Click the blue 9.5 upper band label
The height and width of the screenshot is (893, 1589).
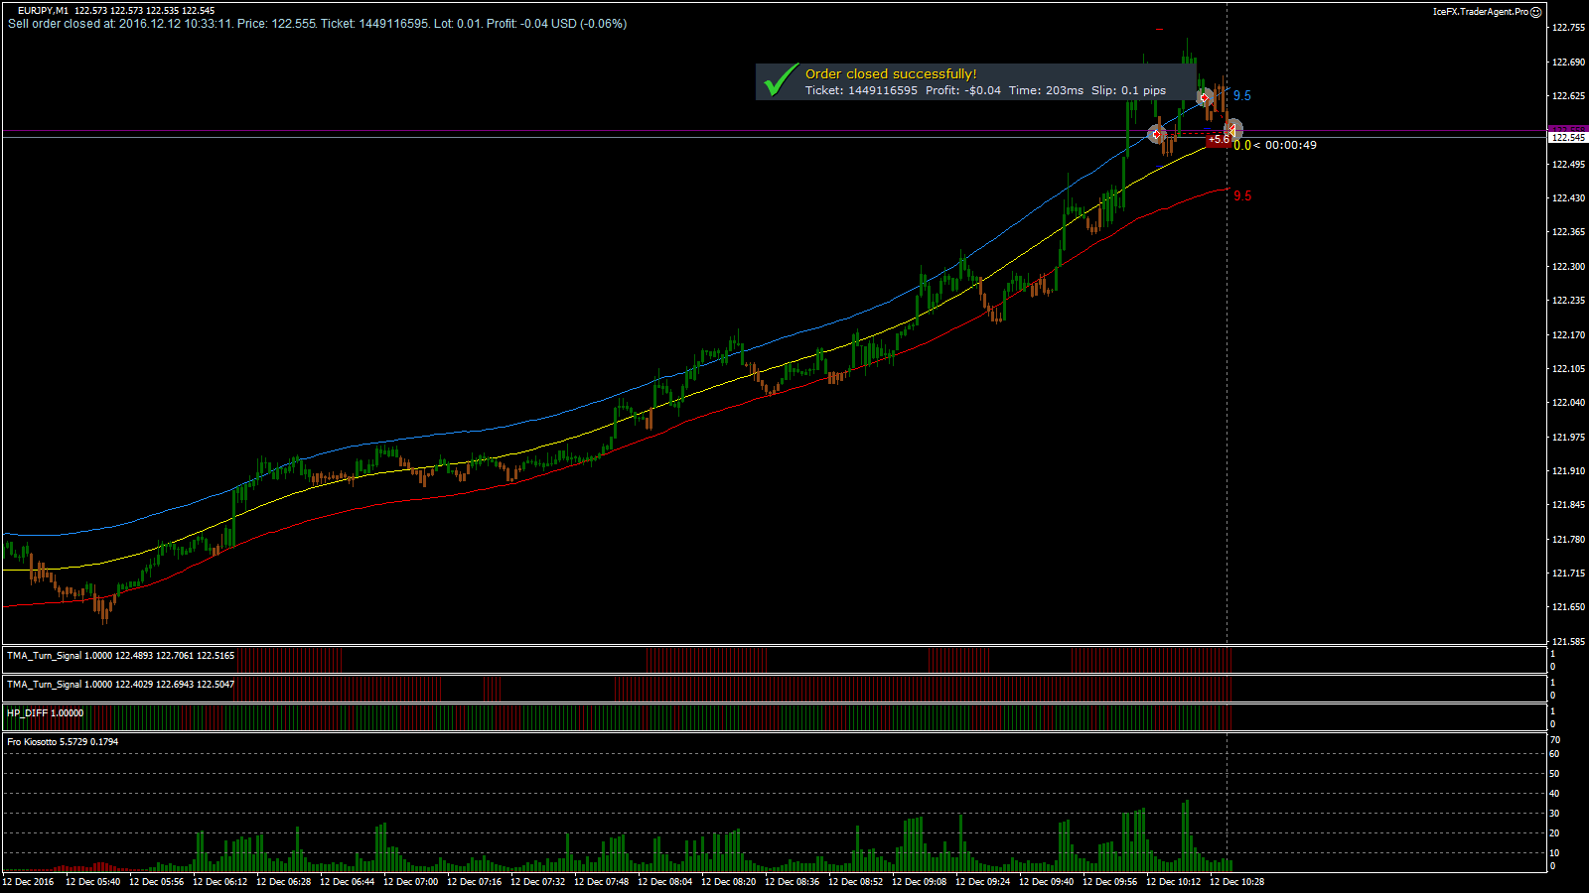click(1242, 96)
